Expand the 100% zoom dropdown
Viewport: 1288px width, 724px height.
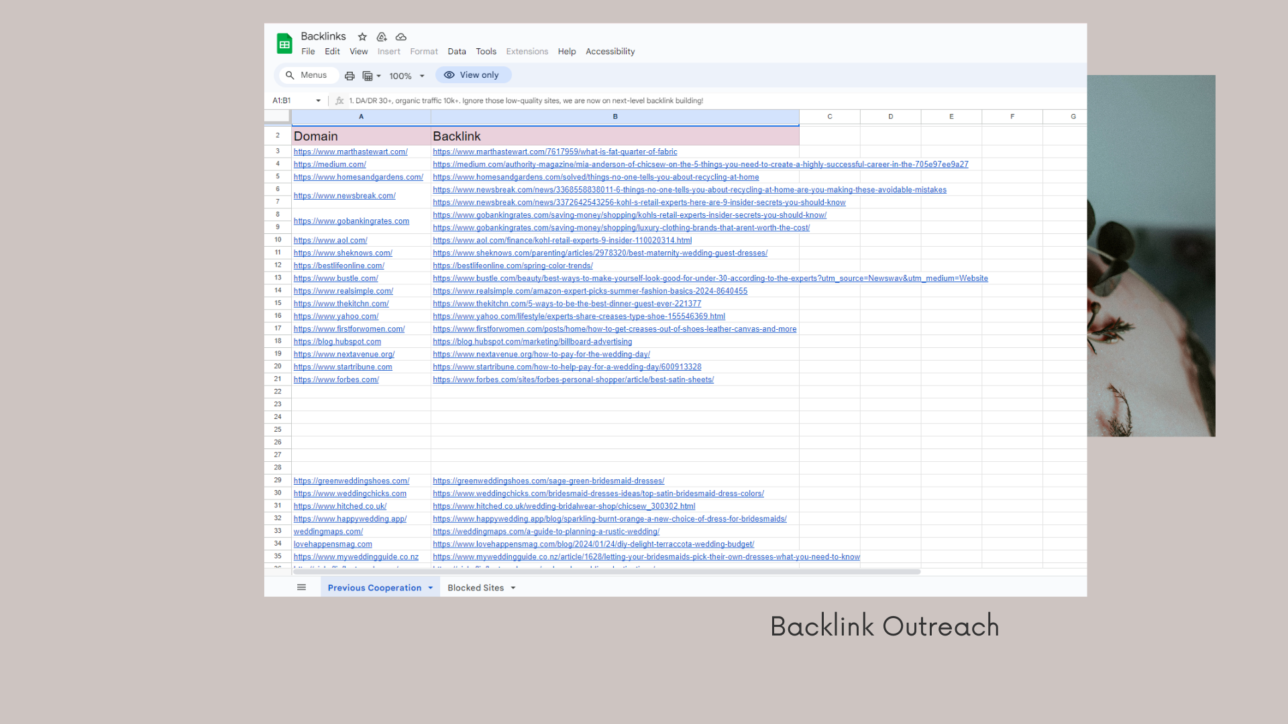pos(422,76)
